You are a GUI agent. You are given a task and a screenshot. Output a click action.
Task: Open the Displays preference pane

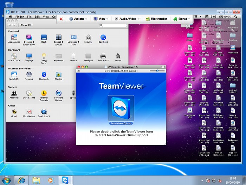(29, 57)
